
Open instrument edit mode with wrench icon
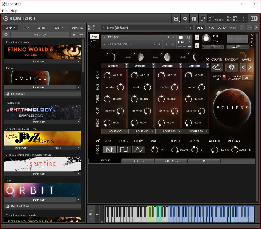point(94,36)
